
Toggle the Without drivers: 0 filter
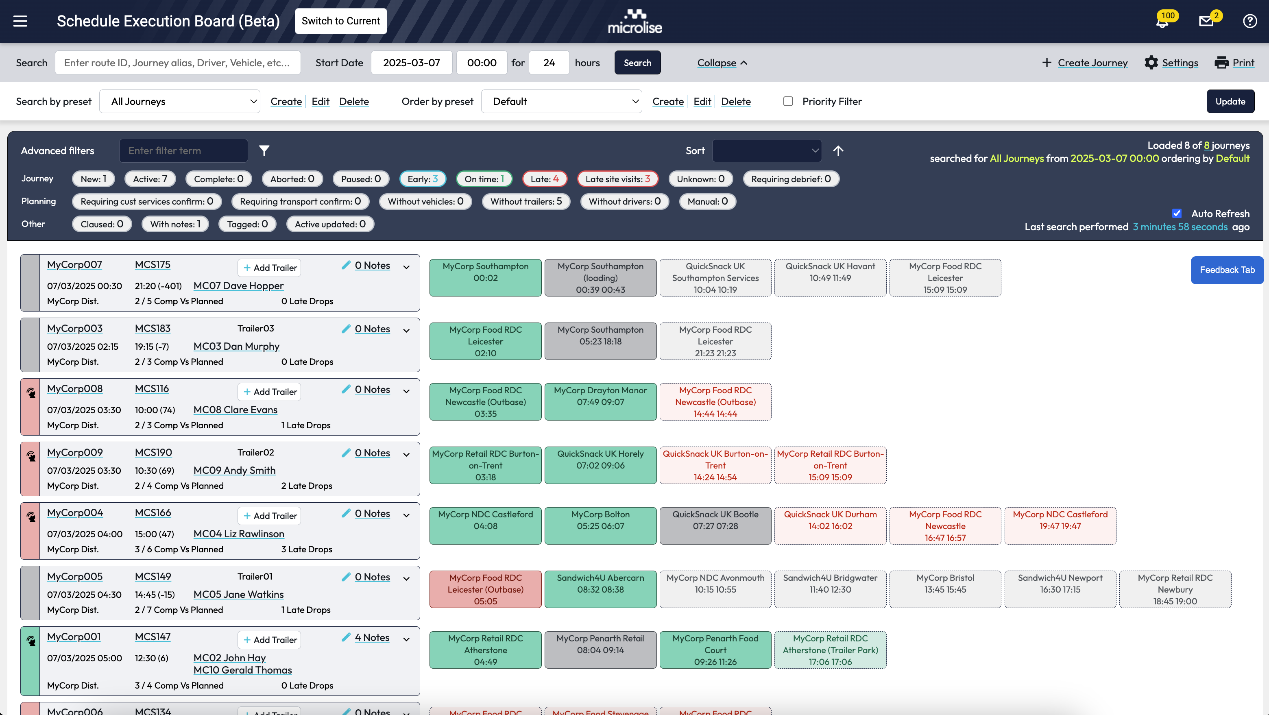tap(624, 202)
